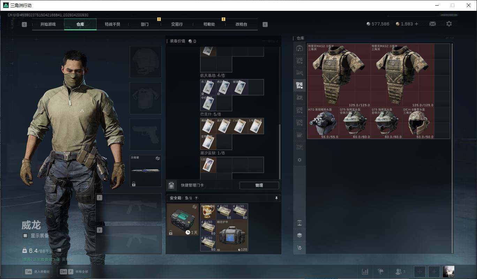477x279 pixels.
Task: Open the warehouse sidebar gear icon
Action: tap(299, 160)
